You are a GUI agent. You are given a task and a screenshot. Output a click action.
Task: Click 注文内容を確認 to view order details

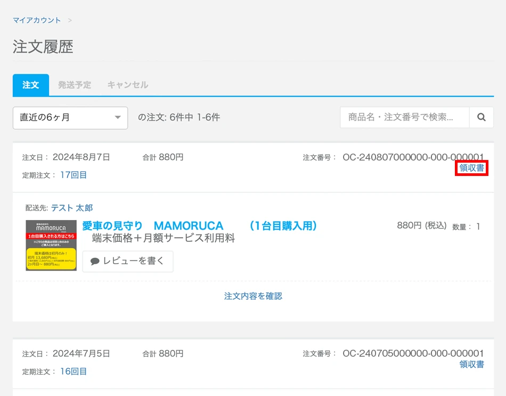pos(252,296)
